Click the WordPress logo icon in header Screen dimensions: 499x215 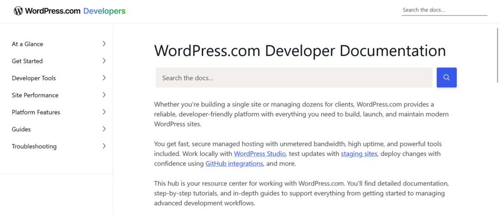tap(18, 11)
